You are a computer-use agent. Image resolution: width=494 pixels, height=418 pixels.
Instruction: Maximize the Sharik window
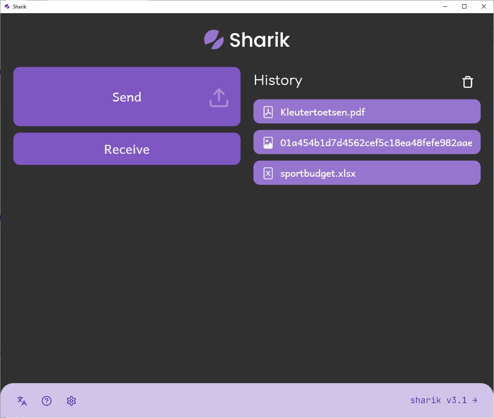(464, 6)
